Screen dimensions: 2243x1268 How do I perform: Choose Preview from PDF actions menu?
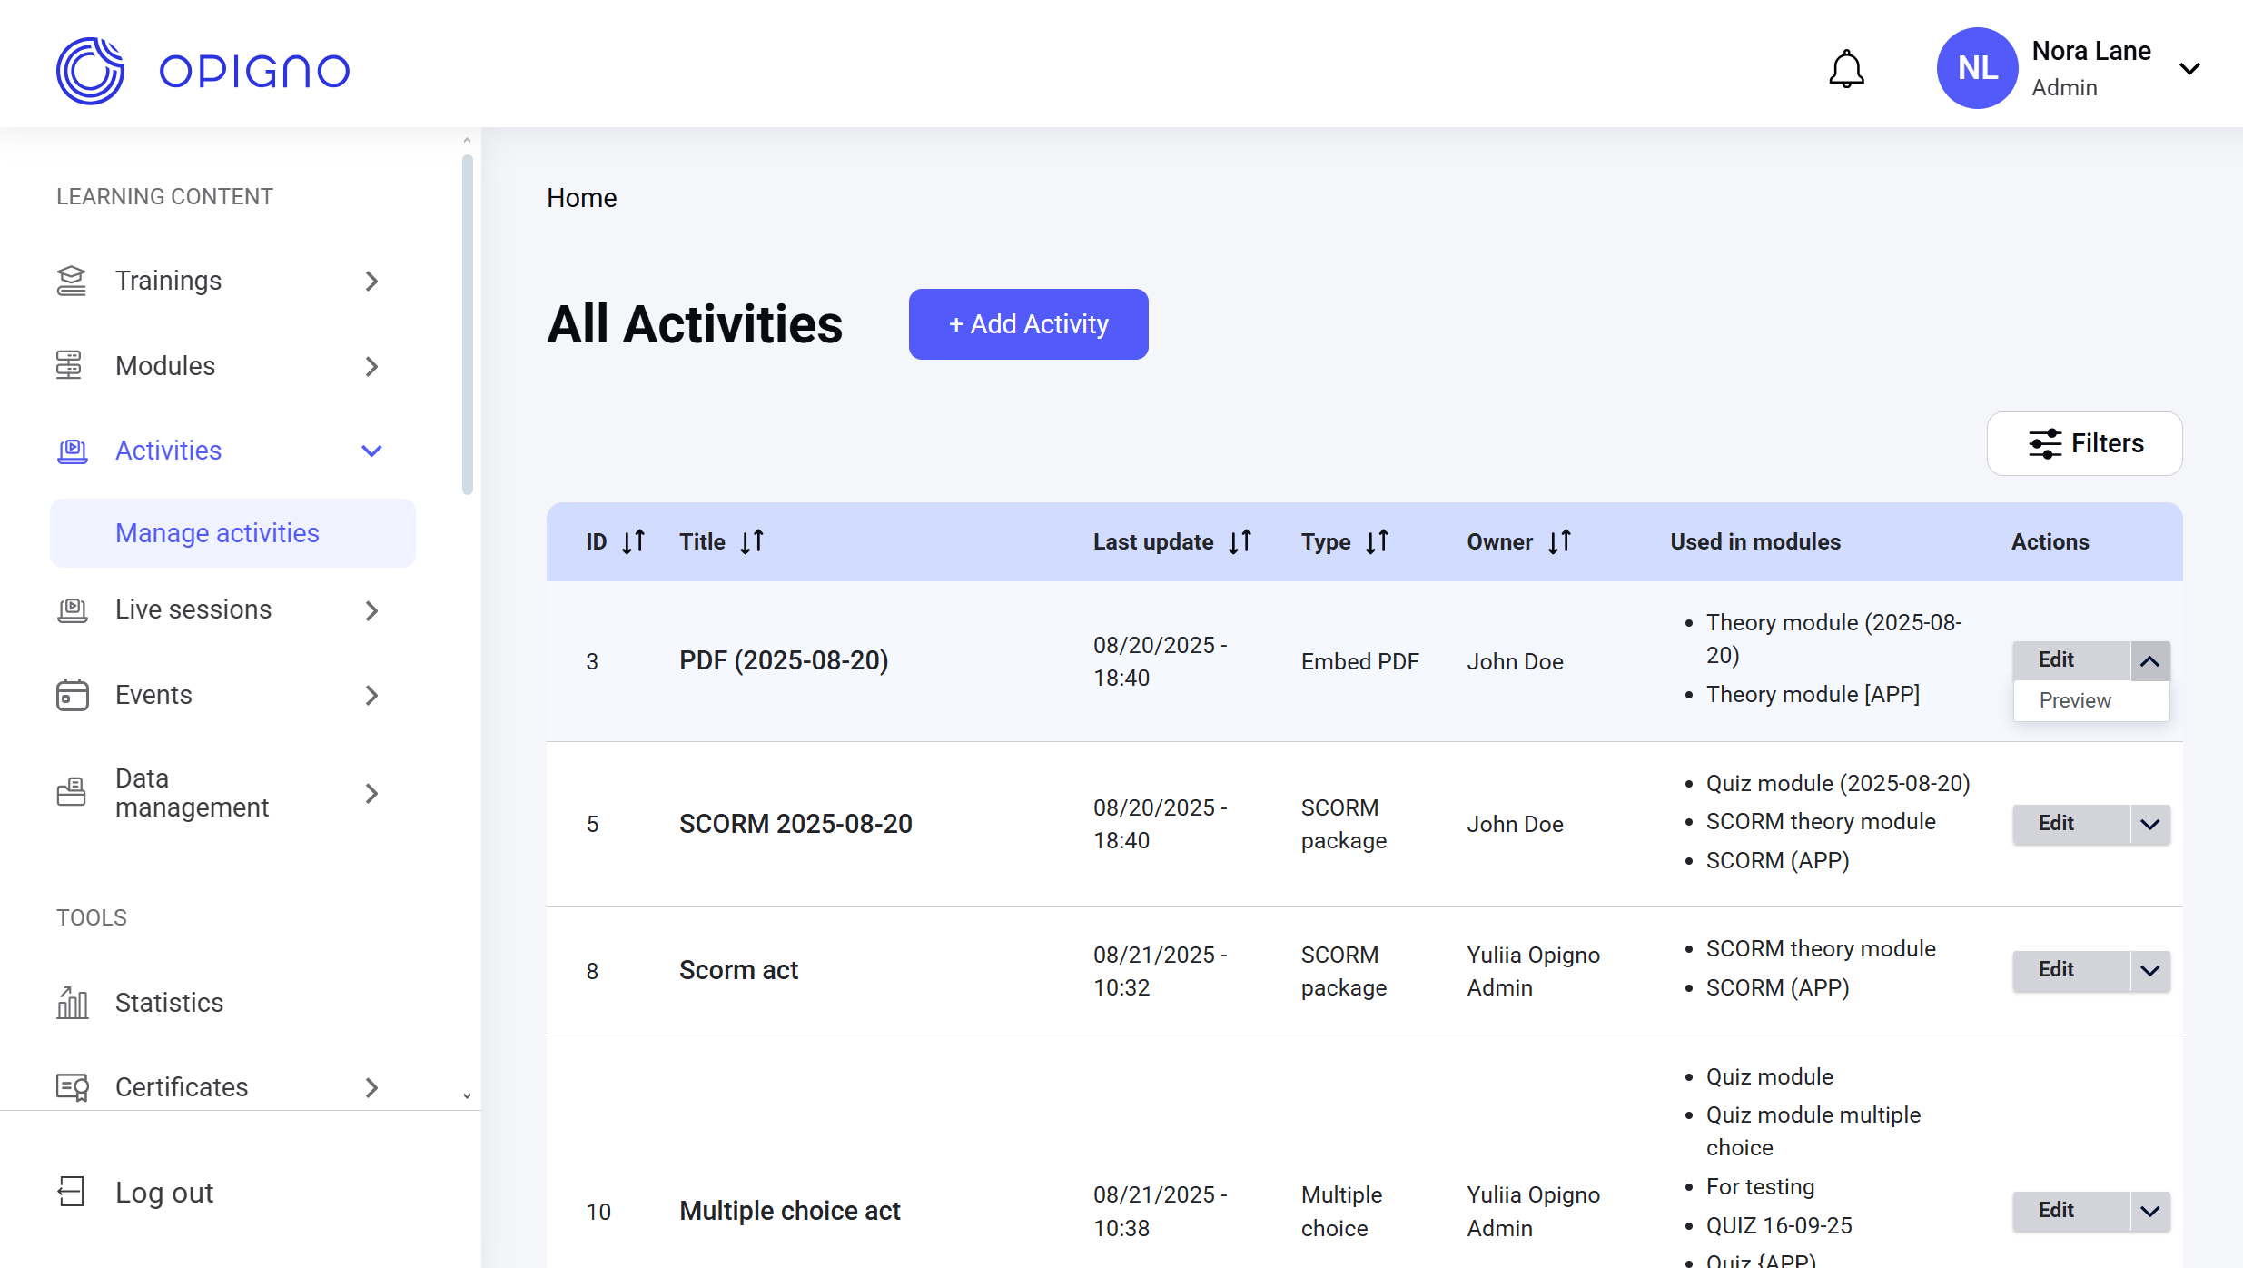pos(2075,700)
